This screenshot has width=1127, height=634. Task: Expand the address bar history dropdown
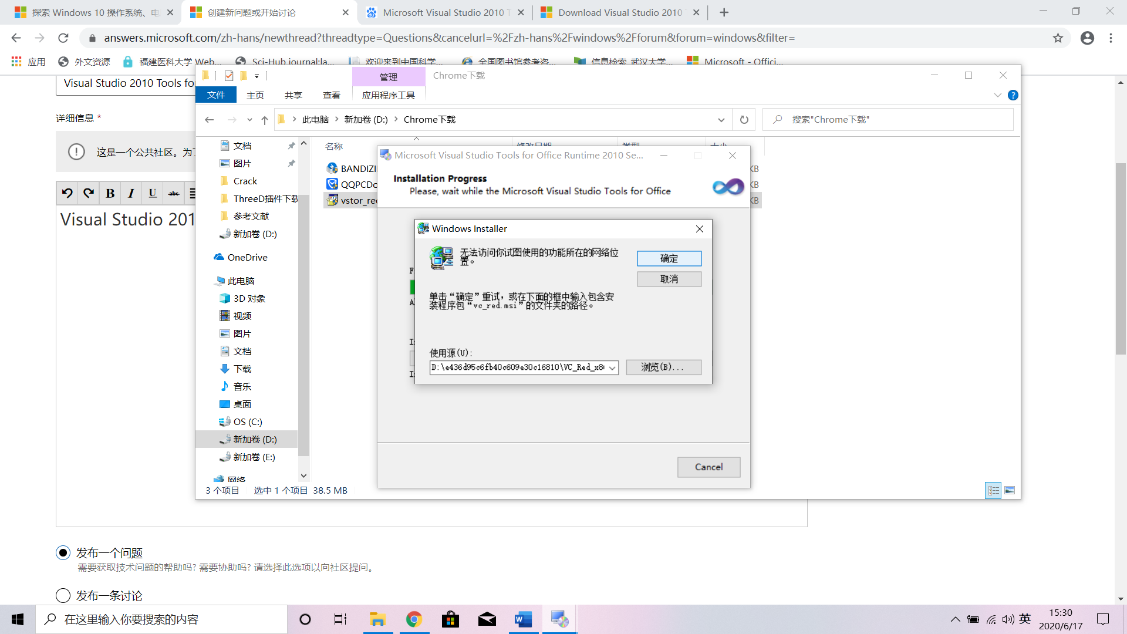pos(721,120)
